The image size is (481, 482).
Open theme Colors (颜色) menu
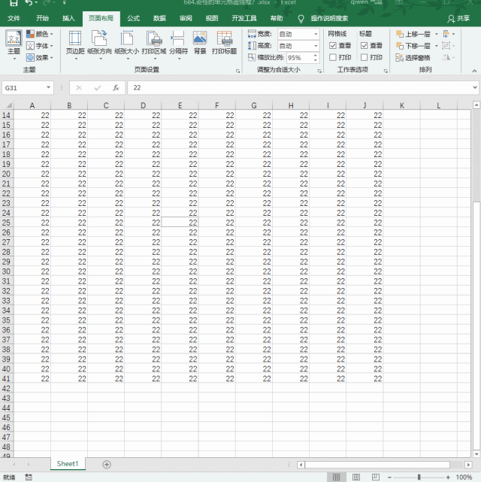(x=40, y=34)
